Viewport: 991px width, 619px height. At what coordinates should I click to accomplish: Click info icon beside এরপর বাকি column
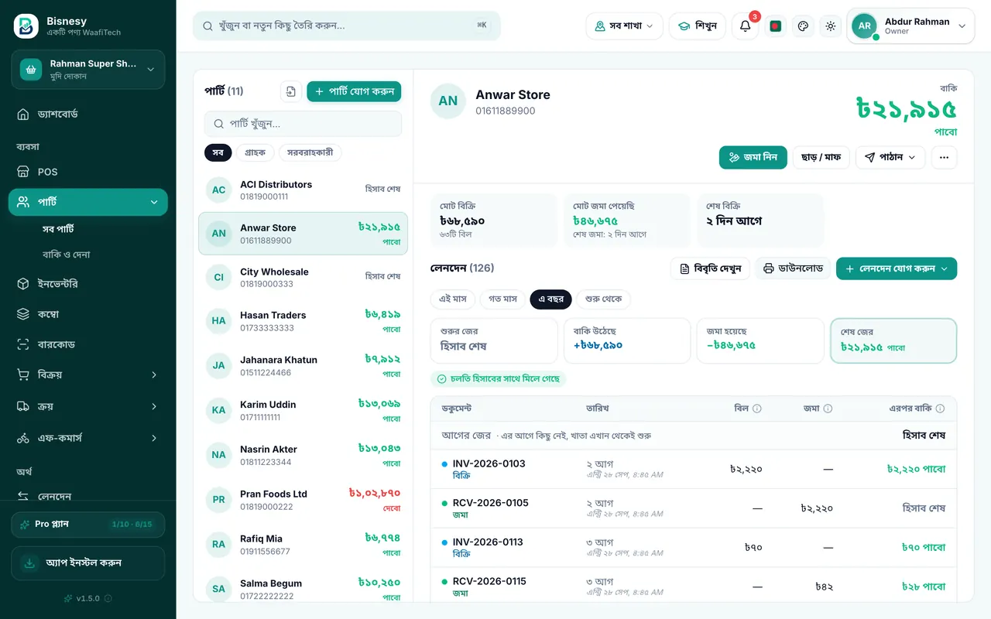coord(940,409)
